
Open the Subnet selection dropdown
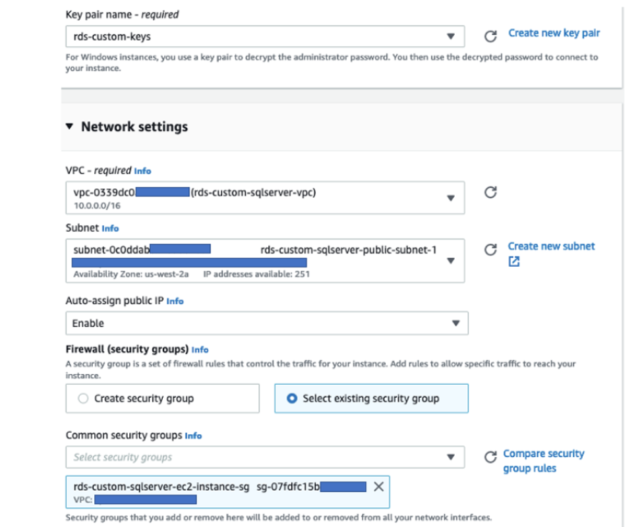tap(266, 261)
